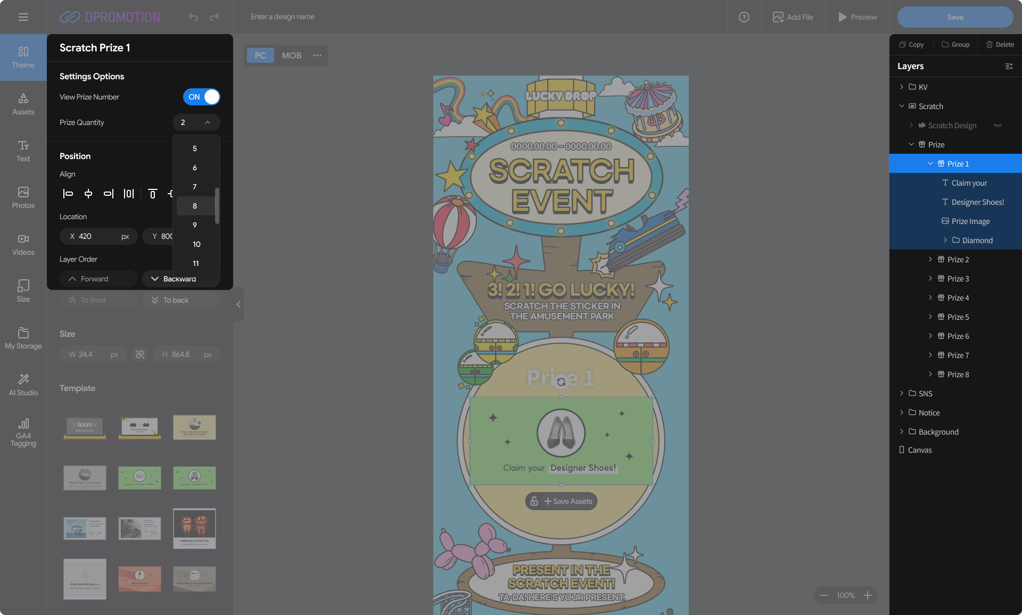Expand the Background layer folder

pyautogui.click(x=901, y=431)
